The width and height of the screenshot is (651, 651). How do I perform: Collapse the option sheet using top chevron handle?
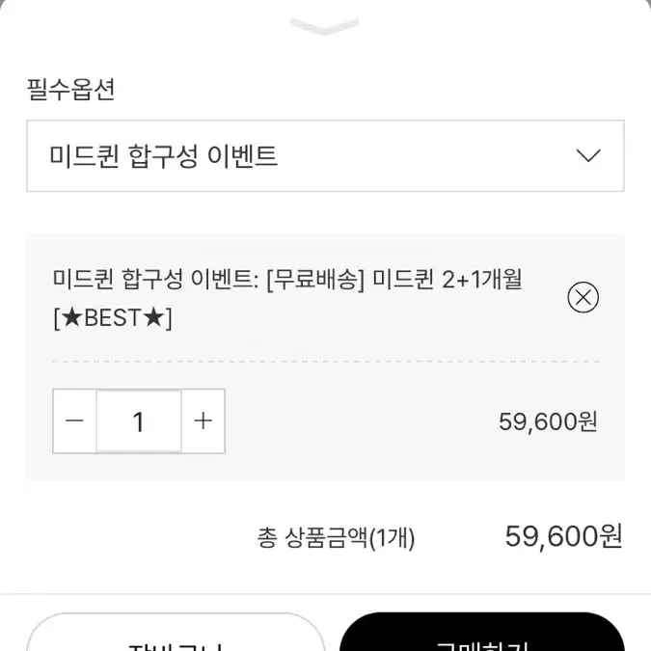coord(324,27)
